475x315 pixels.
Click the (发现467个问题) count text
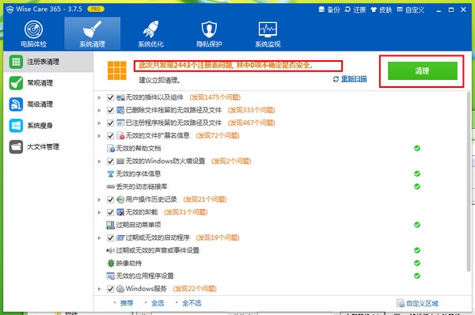(x=252, y=123)
